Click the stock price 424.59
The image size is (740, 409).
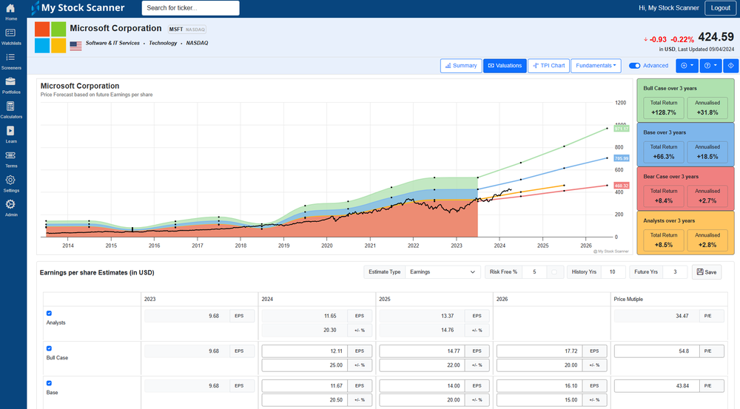pyautogui.click(x=716, y=37)
